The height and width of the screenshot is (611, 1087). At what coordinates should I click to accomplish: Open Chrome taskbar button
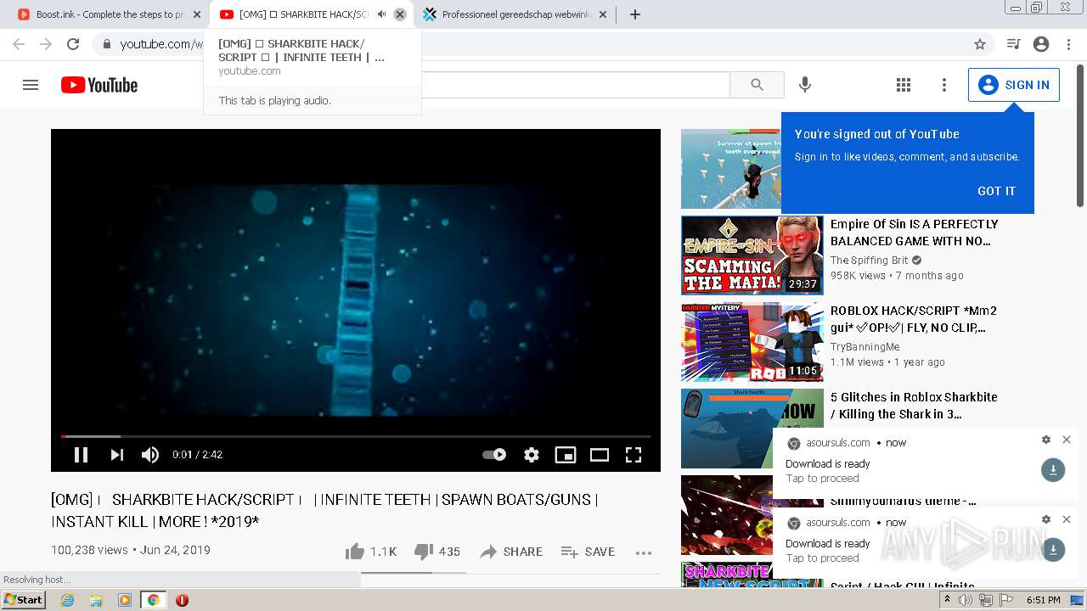click(x=154, y=600)
